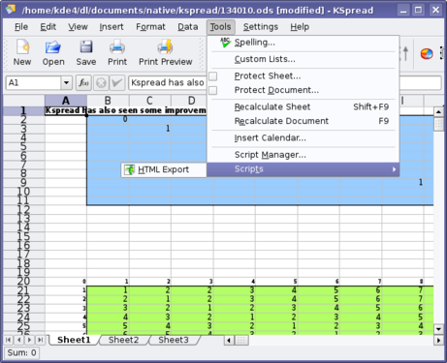The image size is (447, 363).
Task: Click the KSpread application icon in title bar
Action: [x=11, y=10]
